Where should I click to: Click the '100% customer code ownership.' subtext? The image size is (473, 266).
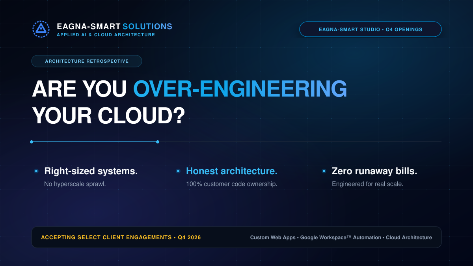click(x=232, y=184)
